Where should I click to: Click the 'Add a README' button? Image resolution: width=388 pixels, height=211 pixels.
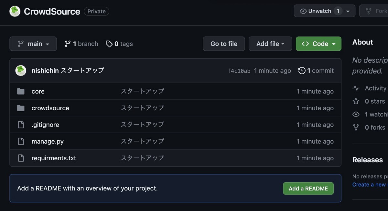(308, 188)
